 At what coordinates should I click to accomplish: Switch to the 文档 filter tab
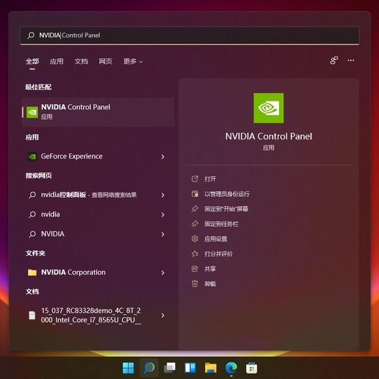(x=81, y=62)
